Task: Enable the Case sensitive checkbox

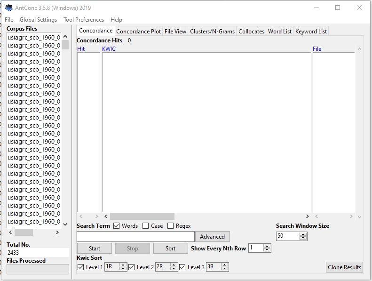Action: tap(146, 226)
